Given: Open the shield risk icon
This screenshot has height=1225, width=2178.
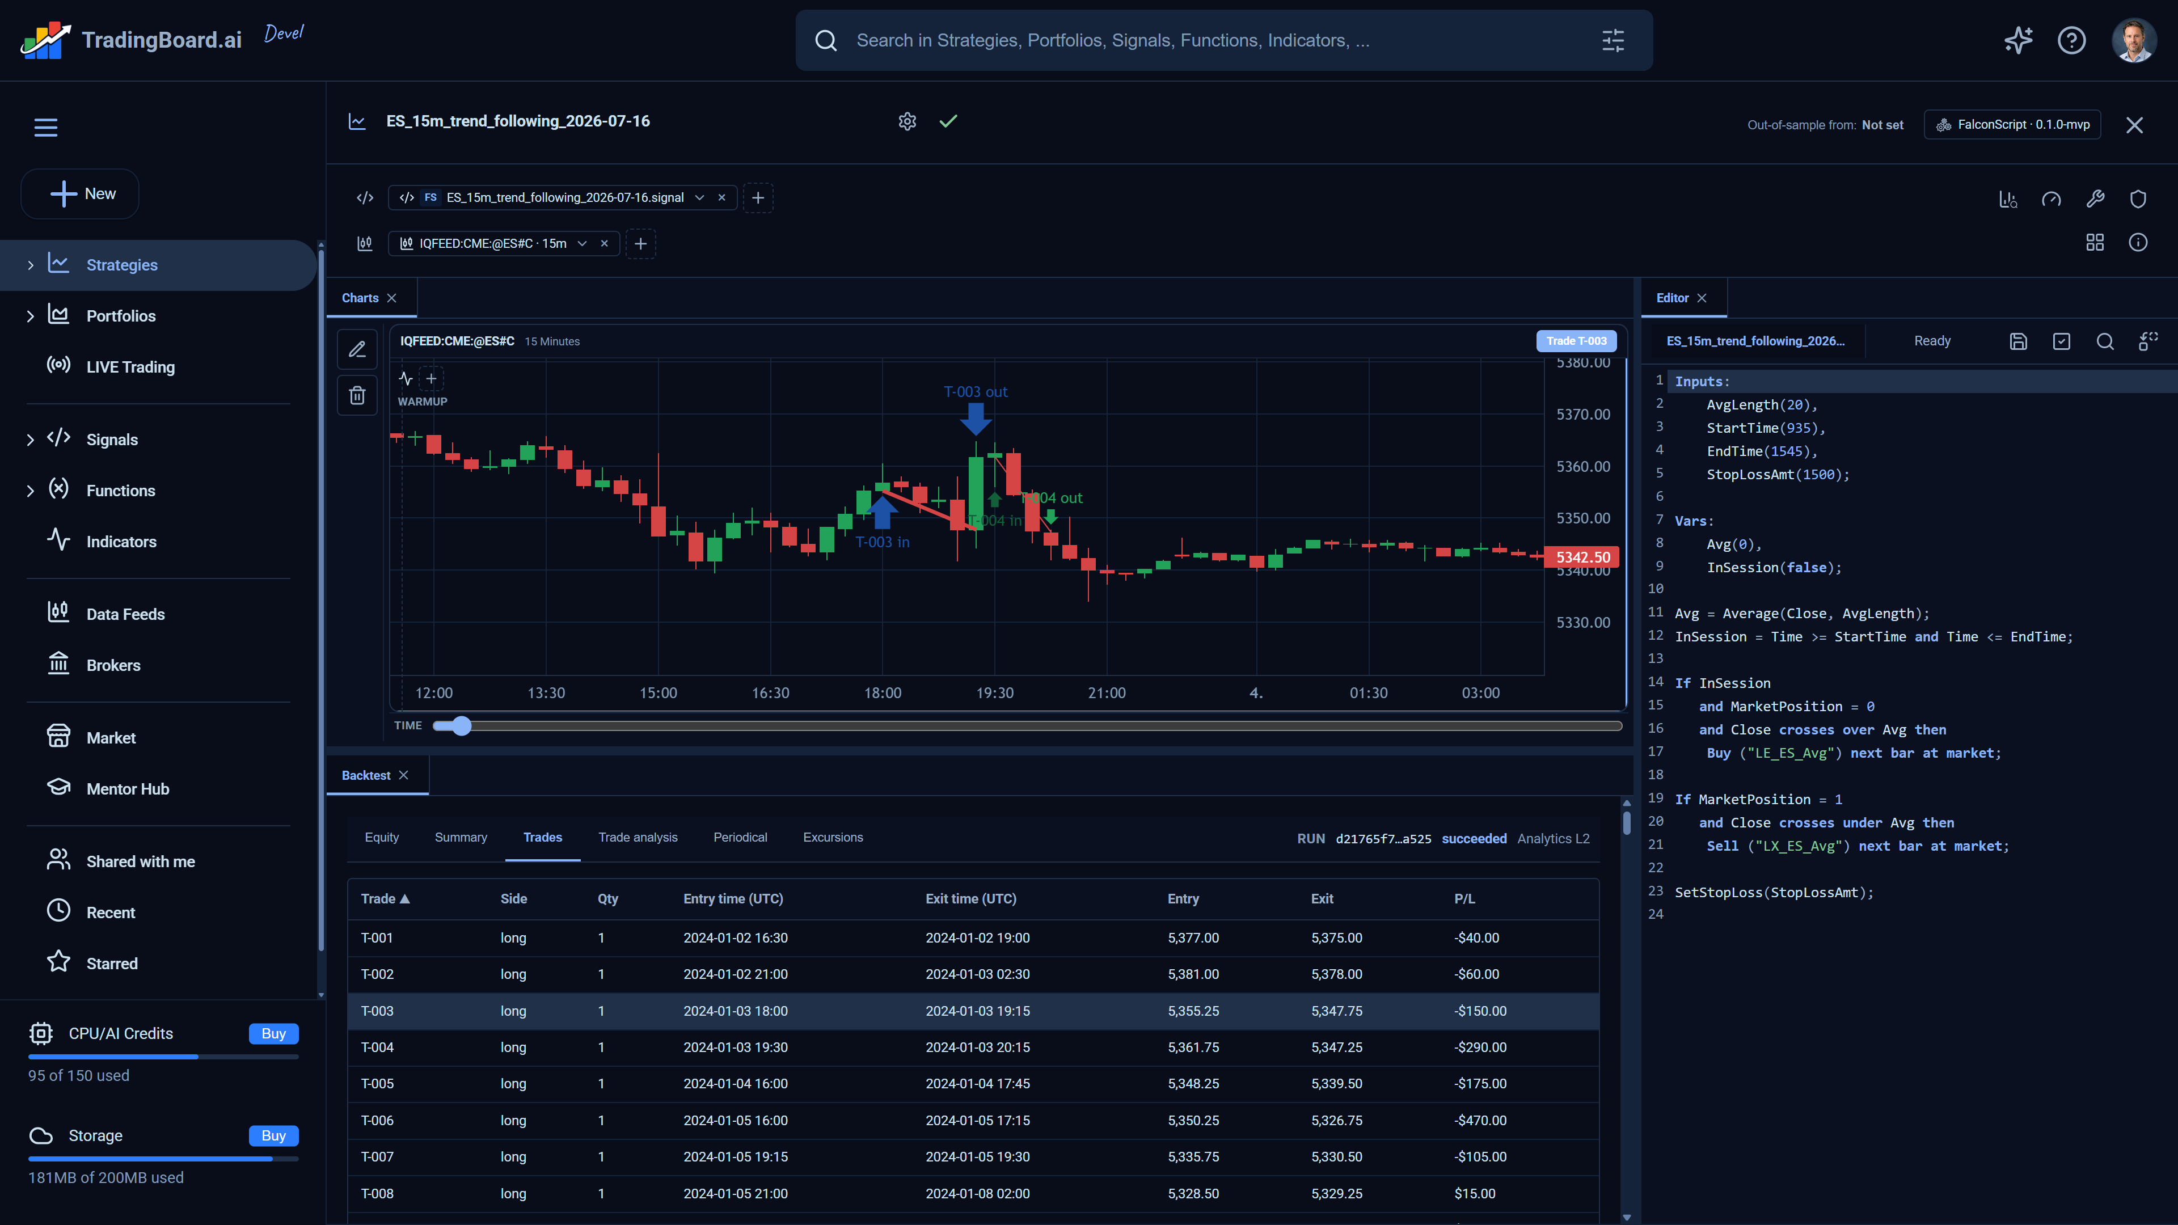Looking at the screenshot, I should click(x=2138, y=200).
